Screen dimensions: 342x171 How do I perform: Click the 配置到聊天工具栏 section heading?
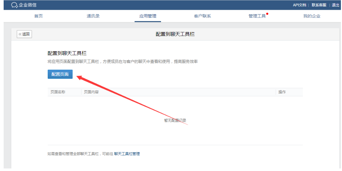coord(67,53)
